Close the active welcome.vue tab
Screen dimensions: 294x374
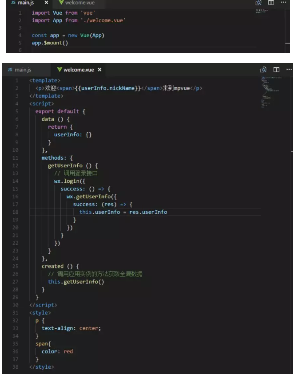click(99, 70)
